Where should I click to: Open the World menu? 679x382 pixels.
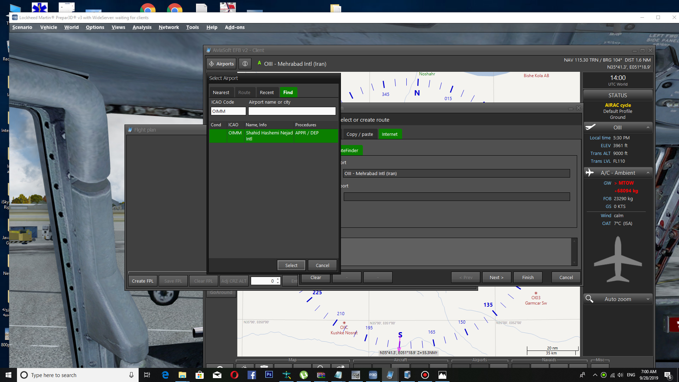coord(71,27)
